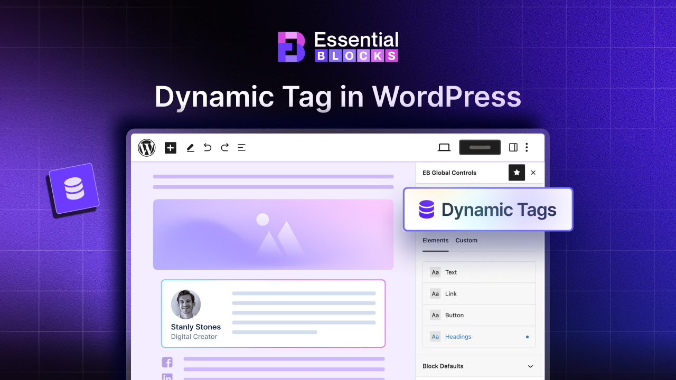Open the block inserter plus button

click(x=171, y=148)
